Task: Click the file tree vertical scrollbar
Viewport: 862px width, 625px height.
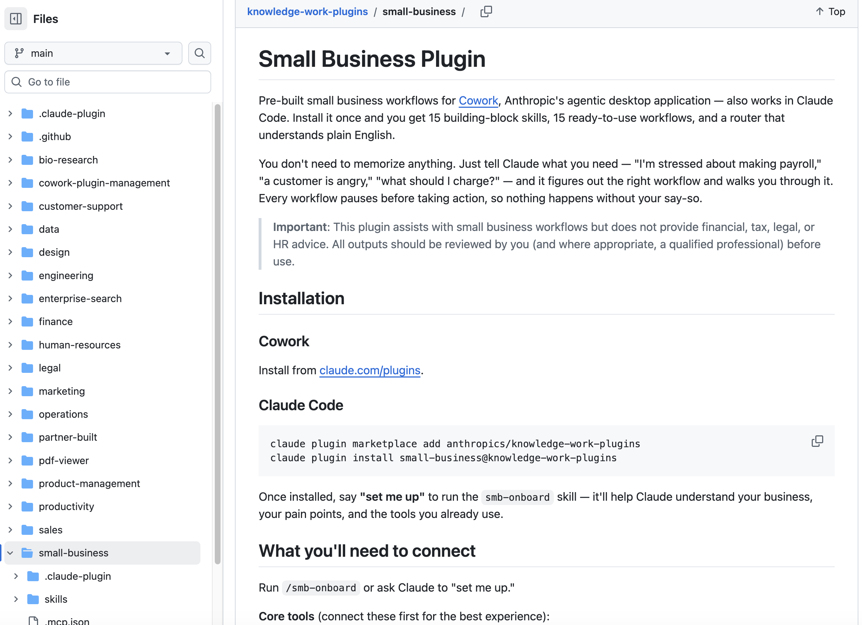Action: [x=218, y=334]
